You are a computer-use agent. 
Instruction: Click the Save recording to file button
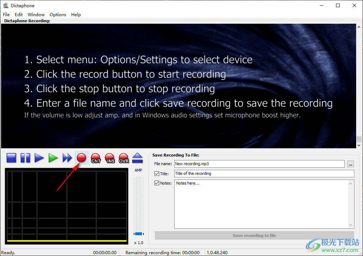pos(254,236)
